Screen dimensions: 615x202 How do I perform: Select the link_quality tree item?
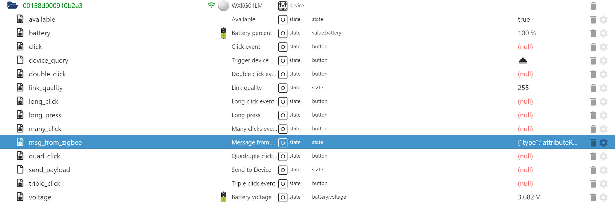[x=46, y=88]
